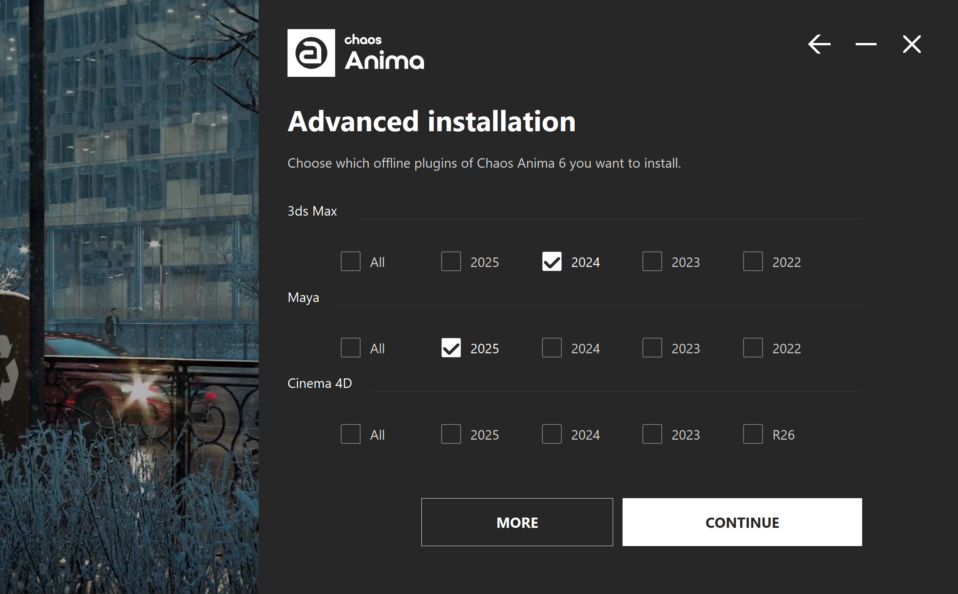Screen dimensions: 958x594
Task: Enable Maya 2022 plugin
Action: point(753,348)
